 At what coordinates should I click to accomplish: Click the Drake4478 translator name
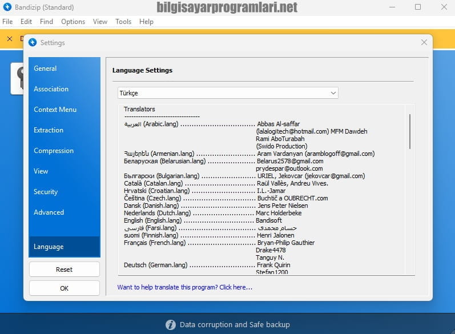(x=271, y=250)
